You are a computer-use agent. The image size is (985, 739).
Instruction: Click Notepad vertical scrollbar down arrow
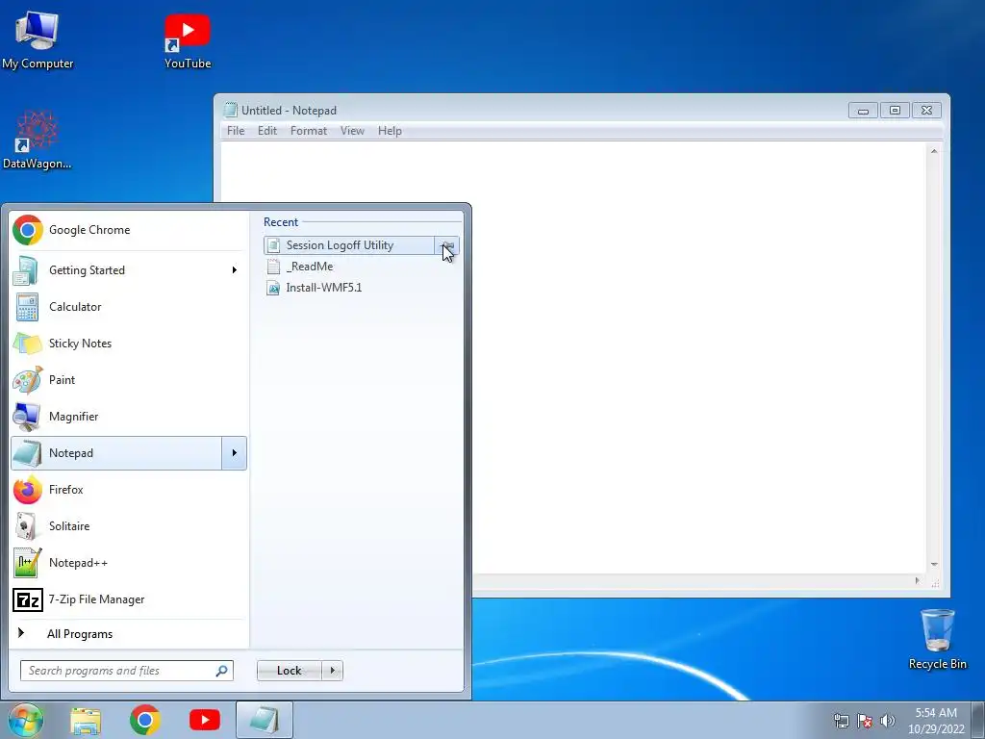pyautogui.click(x=934, y=565)
